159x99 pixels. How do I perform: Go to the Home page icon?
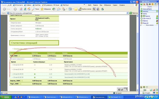pos(29,9)
